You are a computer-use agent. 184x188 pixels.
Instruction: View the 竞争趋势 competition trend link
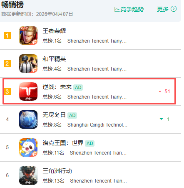tap(132, 9)
